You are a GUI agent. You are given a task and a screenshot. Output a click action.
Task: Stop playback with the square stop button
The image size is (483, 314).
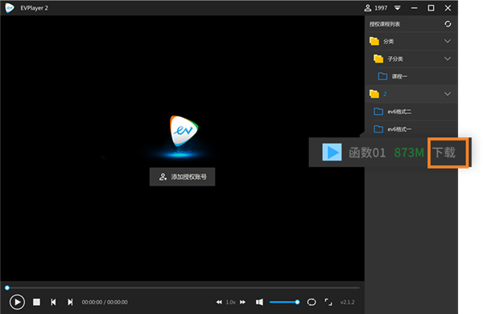(x=37, y=302)
